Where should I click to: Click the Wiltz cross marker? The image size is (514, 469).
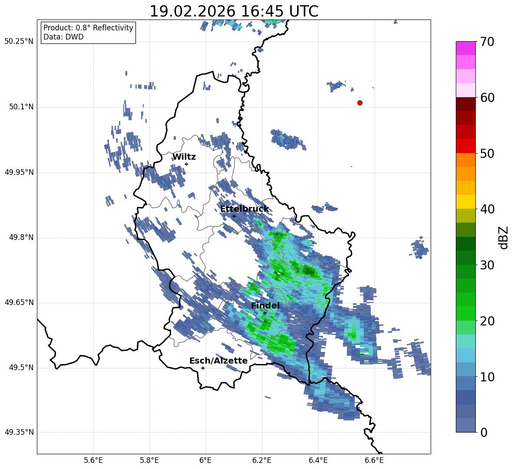click(187, 164)
